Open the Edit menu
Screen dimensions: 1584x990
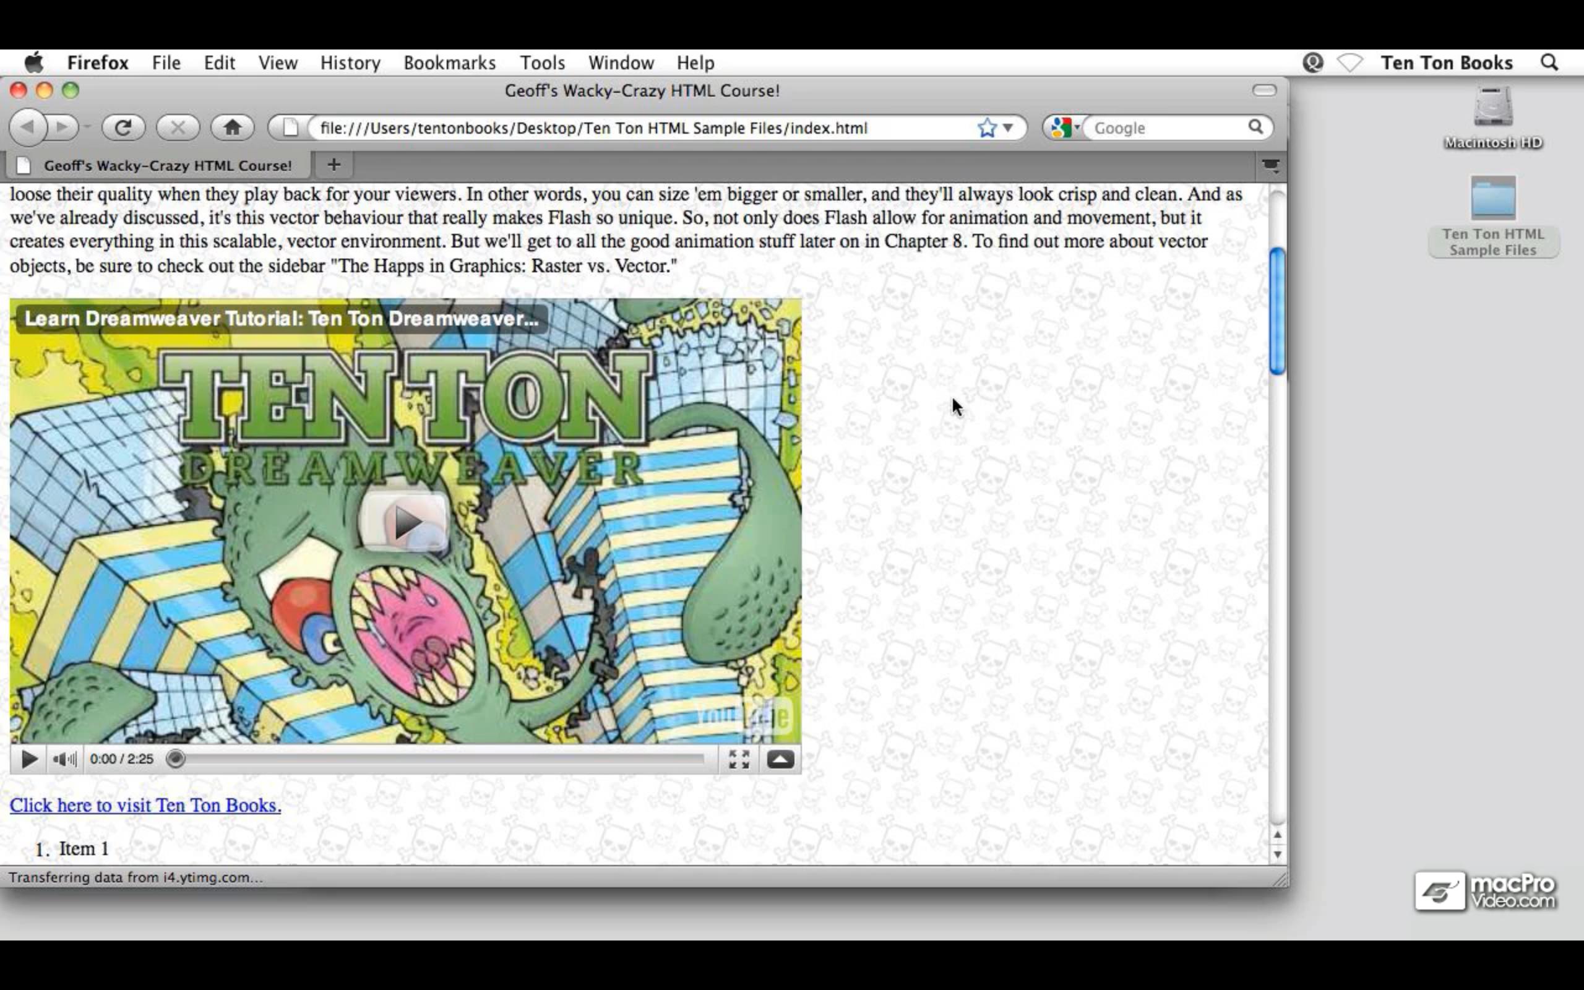coord(219,63)
